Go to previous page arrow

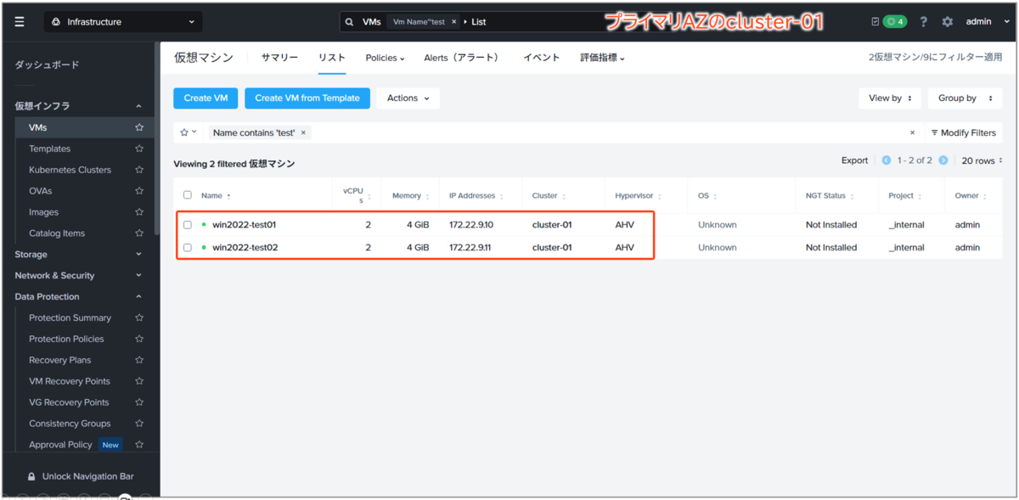coord(887,160)
